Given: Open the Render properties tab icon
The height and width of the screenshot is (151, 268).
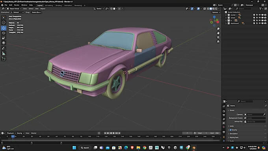Looking at the screenshot, I should 224,111.
